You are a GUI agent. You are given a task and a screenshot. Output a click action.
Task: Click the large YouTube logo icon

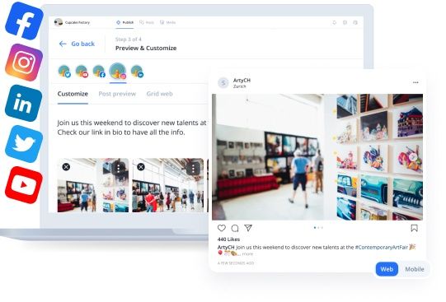pyautogui.click(x=24, y=185)
